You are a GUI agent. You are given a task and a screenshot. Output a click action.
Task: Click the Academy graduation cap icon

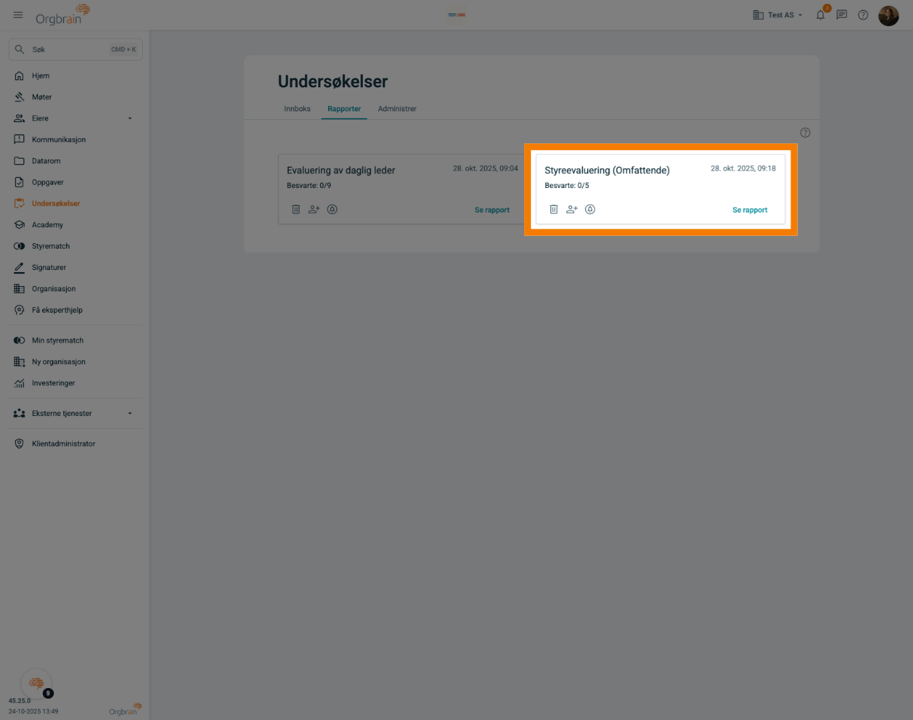(x=19, y=225)
